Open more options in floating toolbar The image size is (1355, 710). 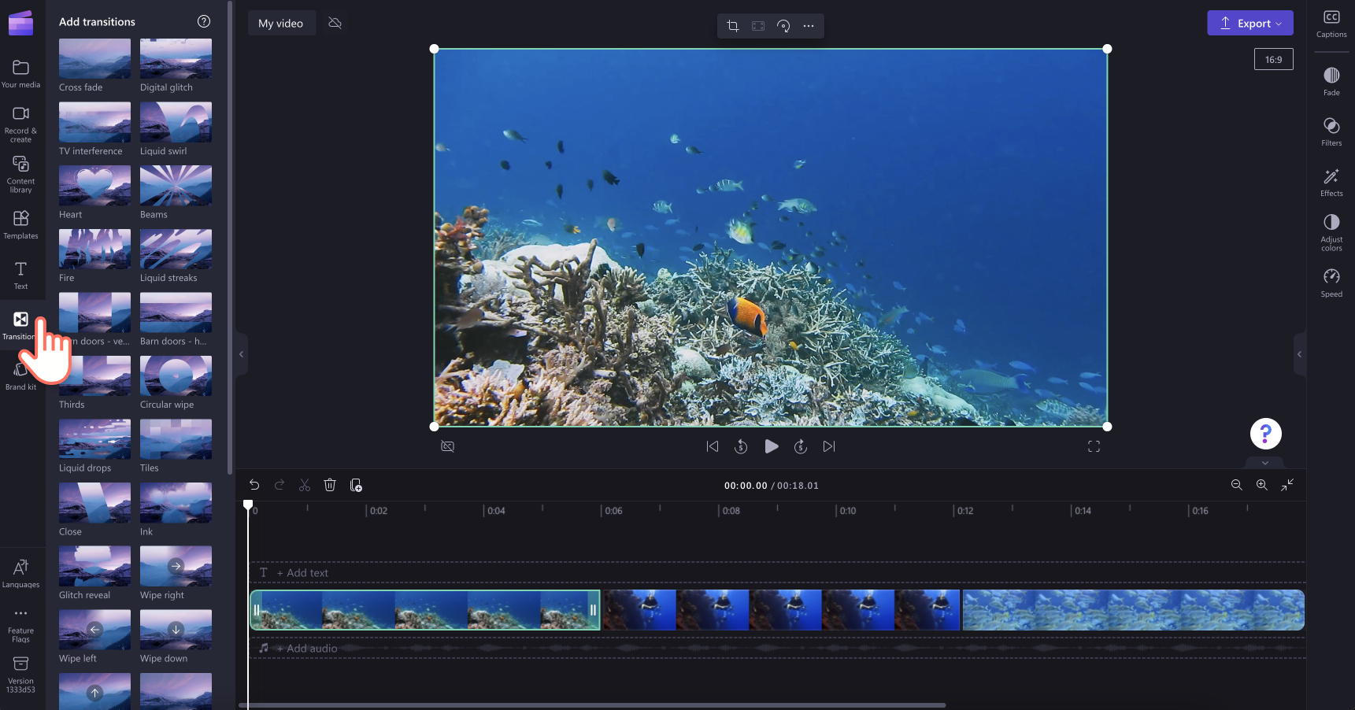(809, 26)
